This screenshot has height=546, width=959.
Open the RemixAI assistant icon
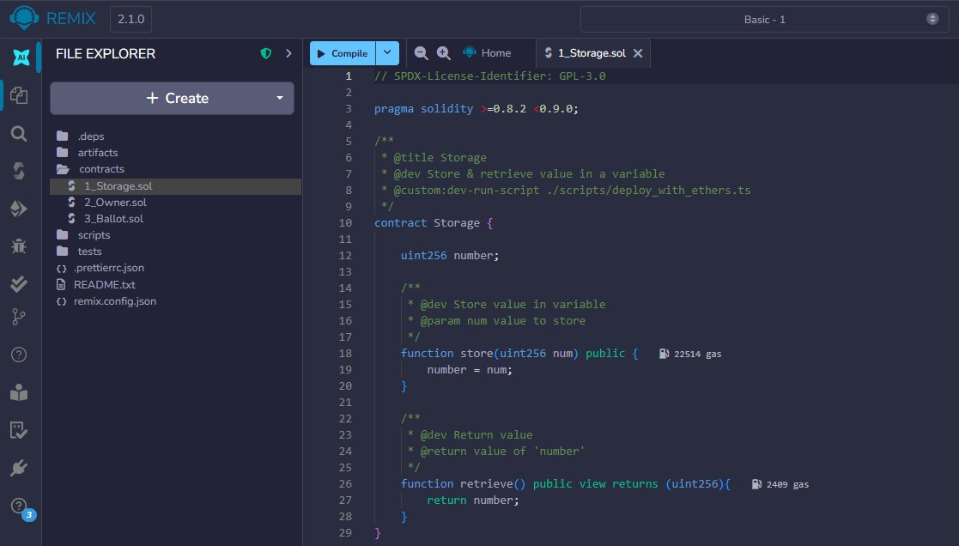tap(21, 58)
